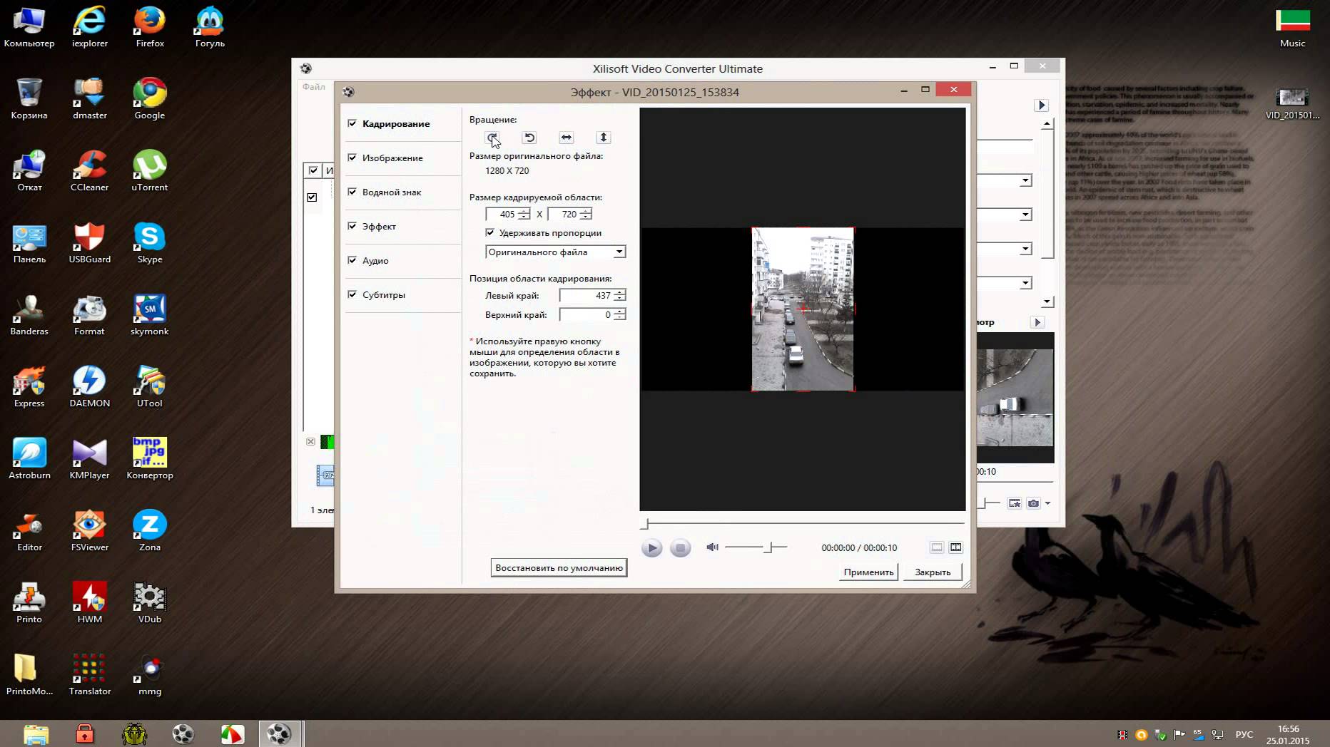This screenshot has width=1330, height=747.
Task: Open Файл menu in main window
Action: tap(313, 87)
